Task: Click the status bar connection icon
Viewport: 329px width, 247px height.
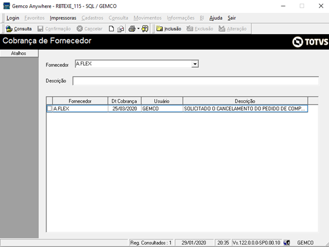Action: (x=287, y=243)
